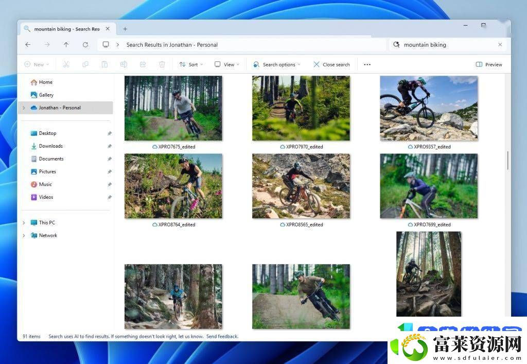Select the XPRO7675_edited thumbnail

coord(173,108)
